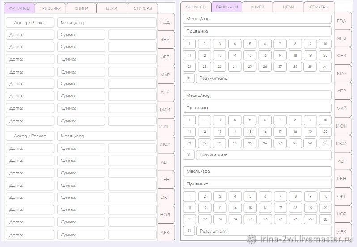Click middle Привычка field on habits page
This screenshot has width=357, height=247.
point(257,108)
